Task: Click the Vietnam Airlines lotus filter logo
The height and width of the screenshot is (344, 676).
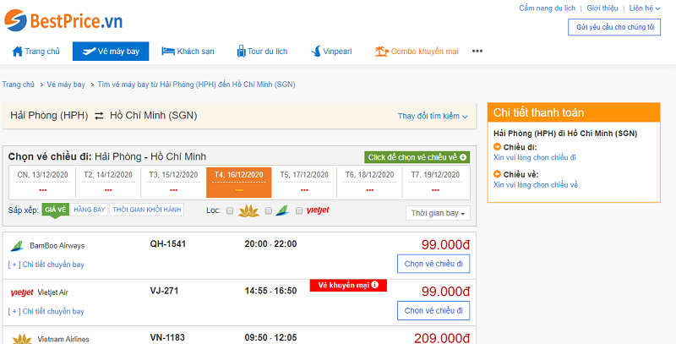Action: pos(248,210)
